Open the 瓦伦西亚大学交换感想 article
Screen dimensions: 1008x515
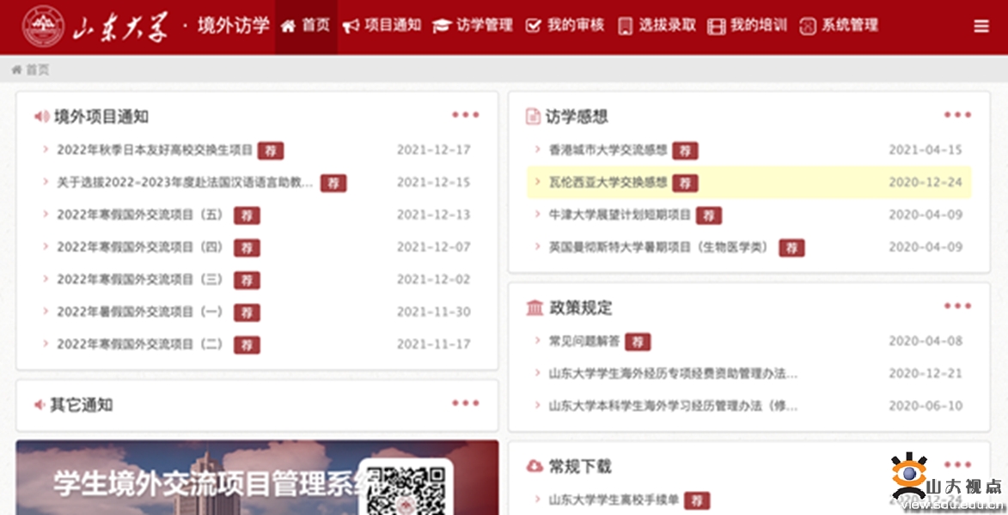[608, 182]
